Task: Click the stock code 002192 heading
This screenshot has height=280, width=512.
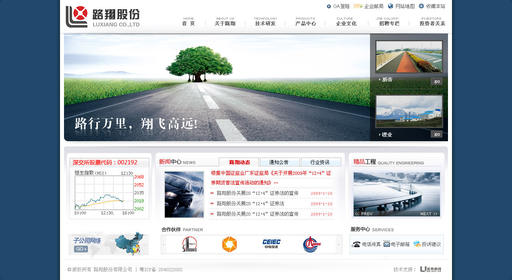Action: tap(105, 162)
